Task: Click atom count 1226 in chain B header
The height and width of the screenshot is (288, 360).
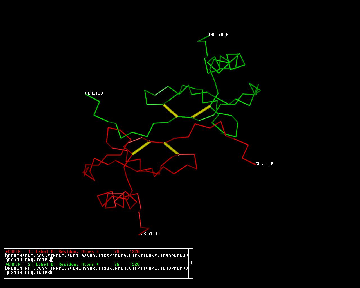Action: [134, 264]
